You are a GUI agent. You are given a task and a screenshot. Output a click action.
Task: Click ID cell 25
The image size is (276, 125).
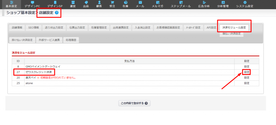(x=18, y=83)
